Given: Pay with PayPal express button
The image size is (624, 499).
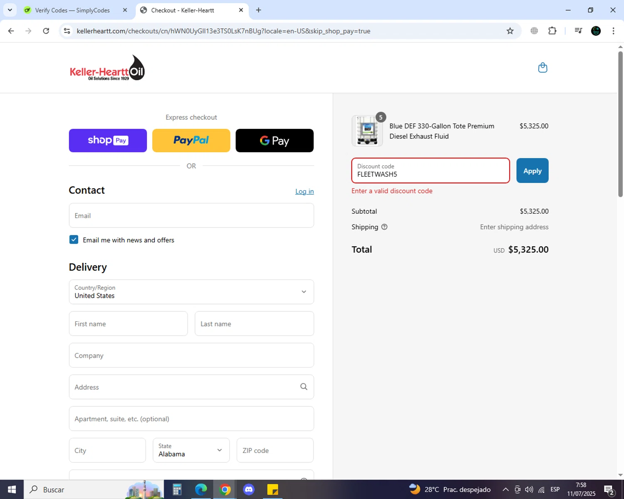Looking at the screenshot, I should pyautogui.click(x=191, y=141).
